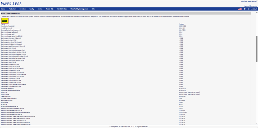258x128 pixels.
Task: Open the Inventory menu
Action: click(22, 9)
